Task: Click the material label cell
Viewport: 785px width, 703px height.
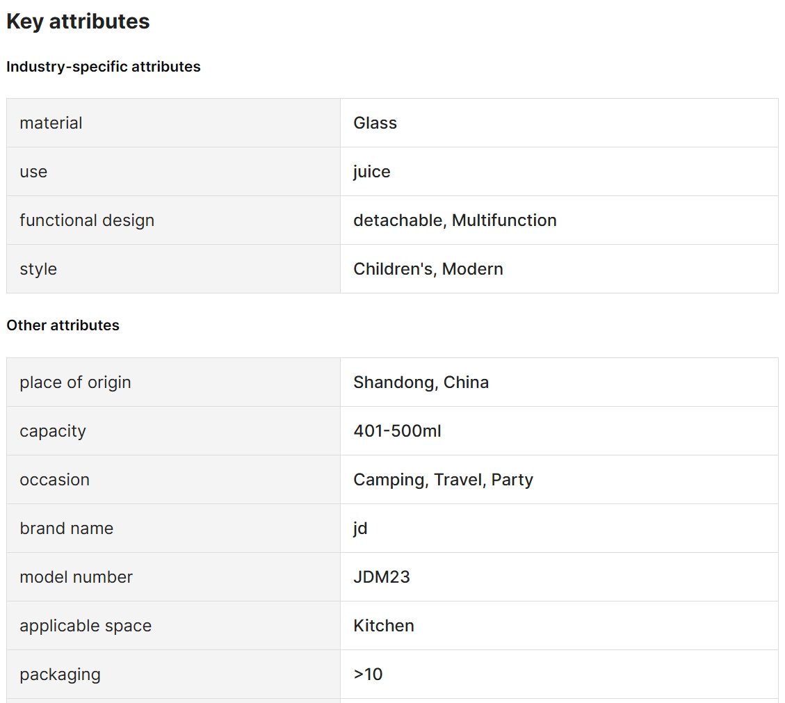Action: point(173,122)
